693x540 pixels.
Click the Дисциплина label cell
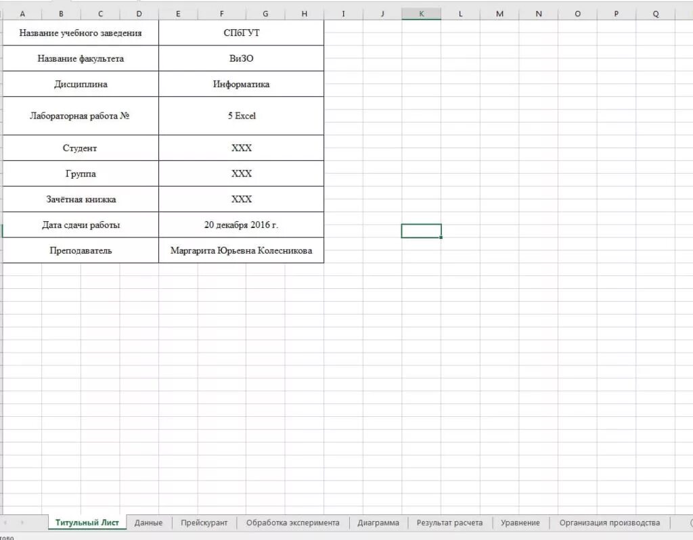tap(81, 84)
